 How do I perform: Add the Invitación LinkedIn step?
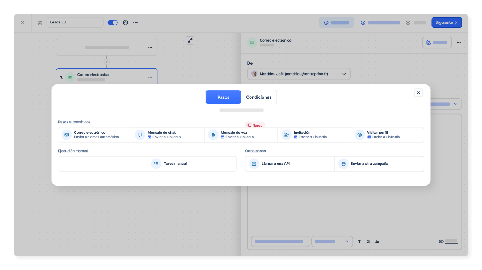[x=314, y=135]
